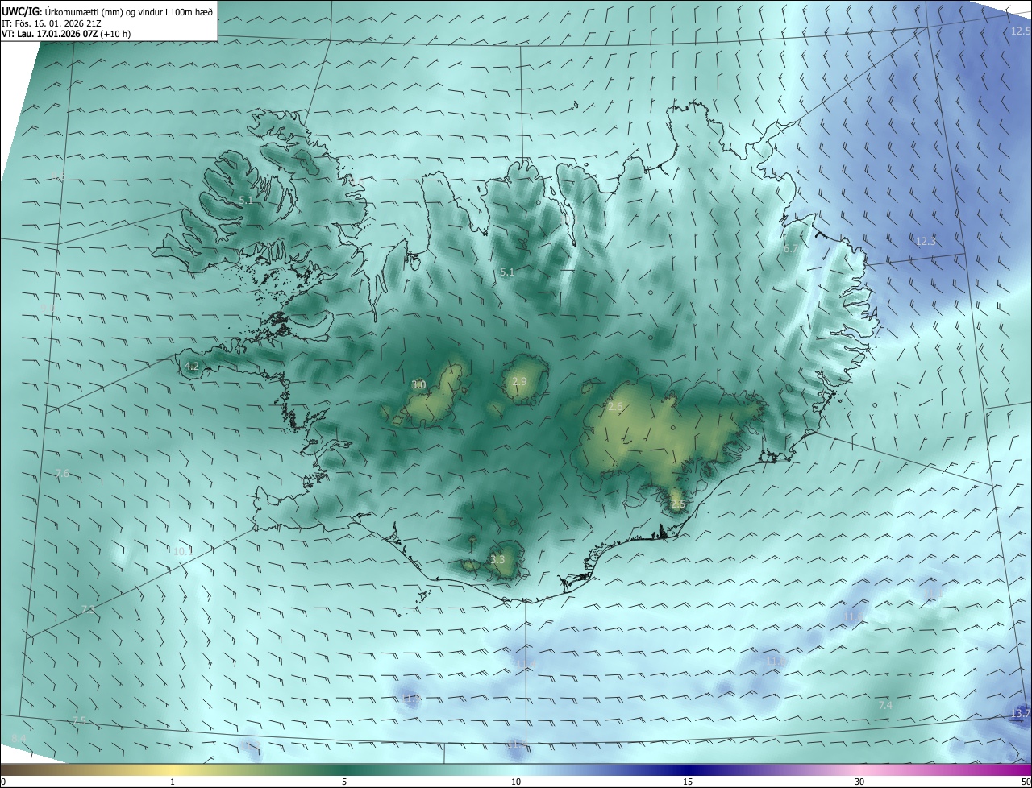Click the UWC/IG map title line
This screenshot has width=1032, height=788.
click(x=107, y=11)
